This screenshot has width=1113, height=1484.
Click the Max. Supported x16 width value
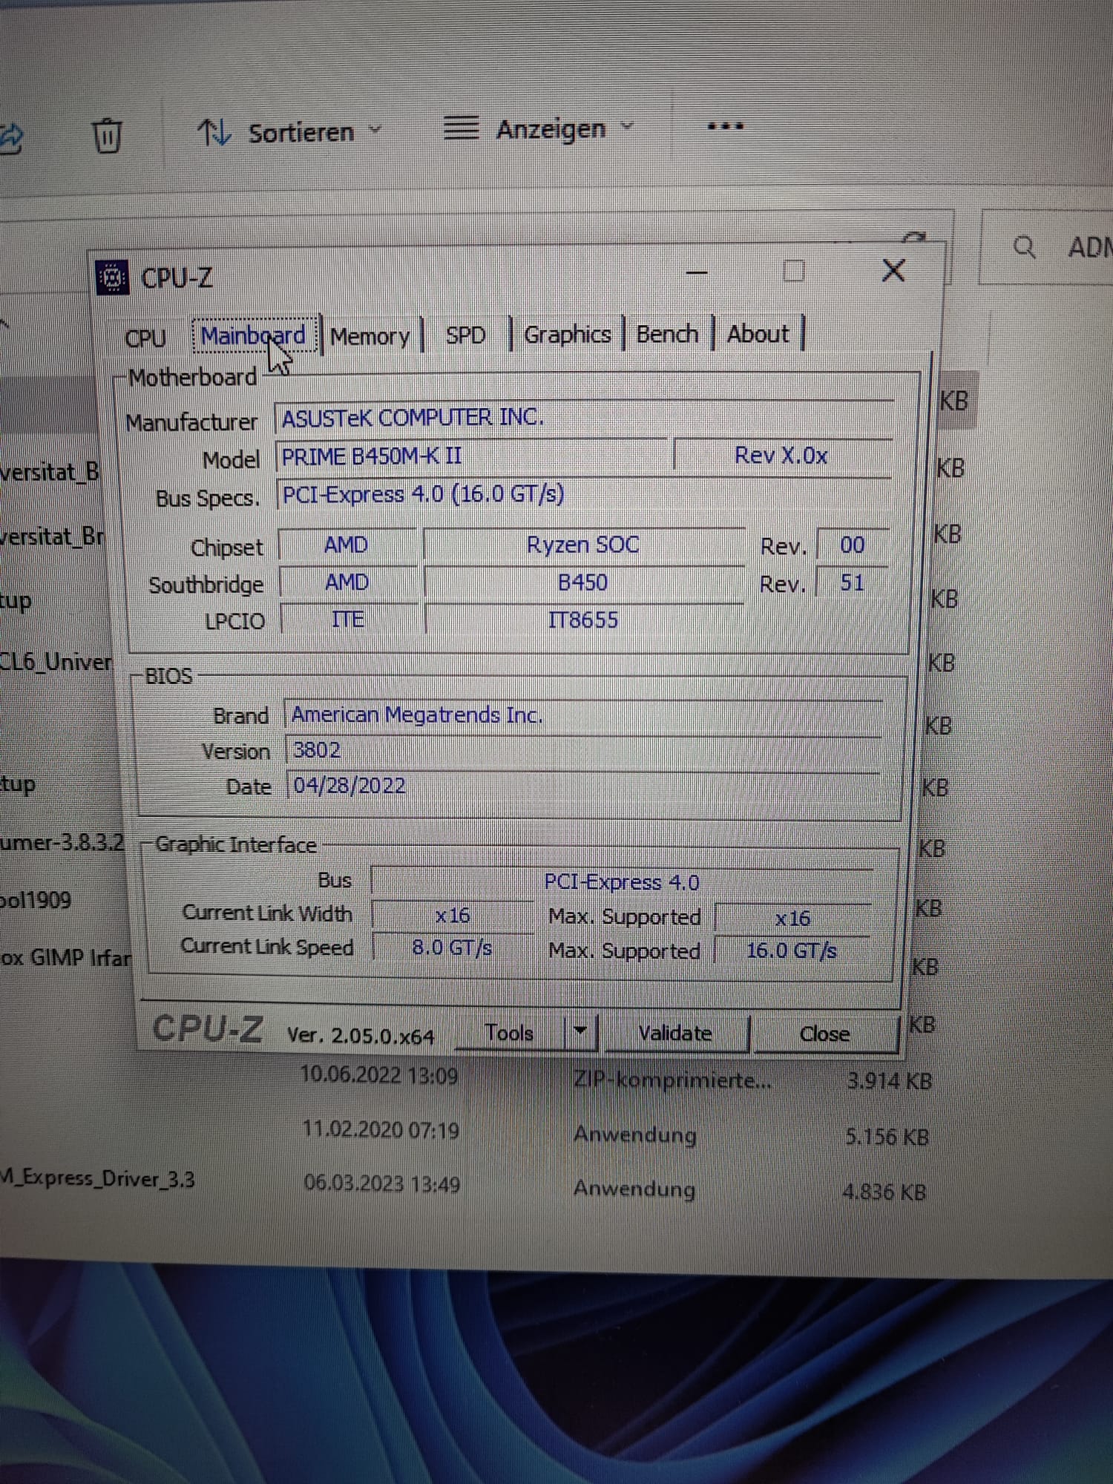[792, 919]
